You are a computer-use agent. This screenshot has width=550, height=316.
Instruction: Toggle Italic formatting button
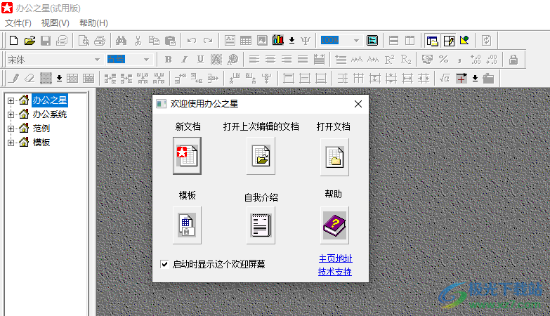coord(185,60)
